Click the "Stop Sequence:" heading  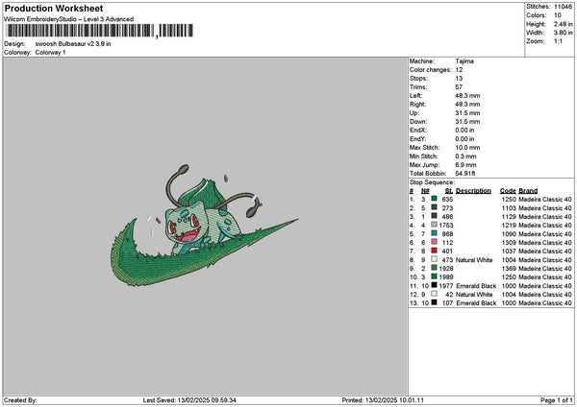pyautogui.click(x=432, y=182)
